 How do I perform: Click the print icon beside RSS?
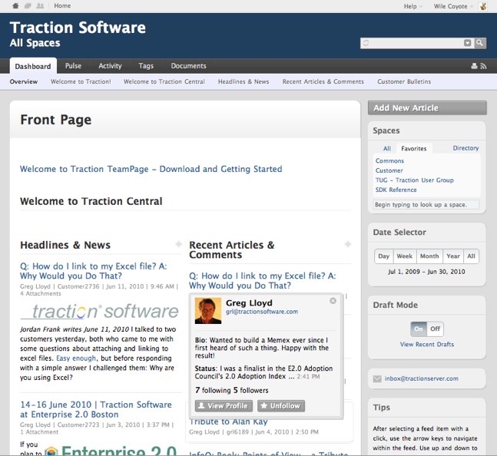(x=474, y=67)
